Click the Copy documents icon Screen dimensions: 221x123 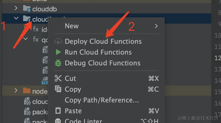[58, 89]
